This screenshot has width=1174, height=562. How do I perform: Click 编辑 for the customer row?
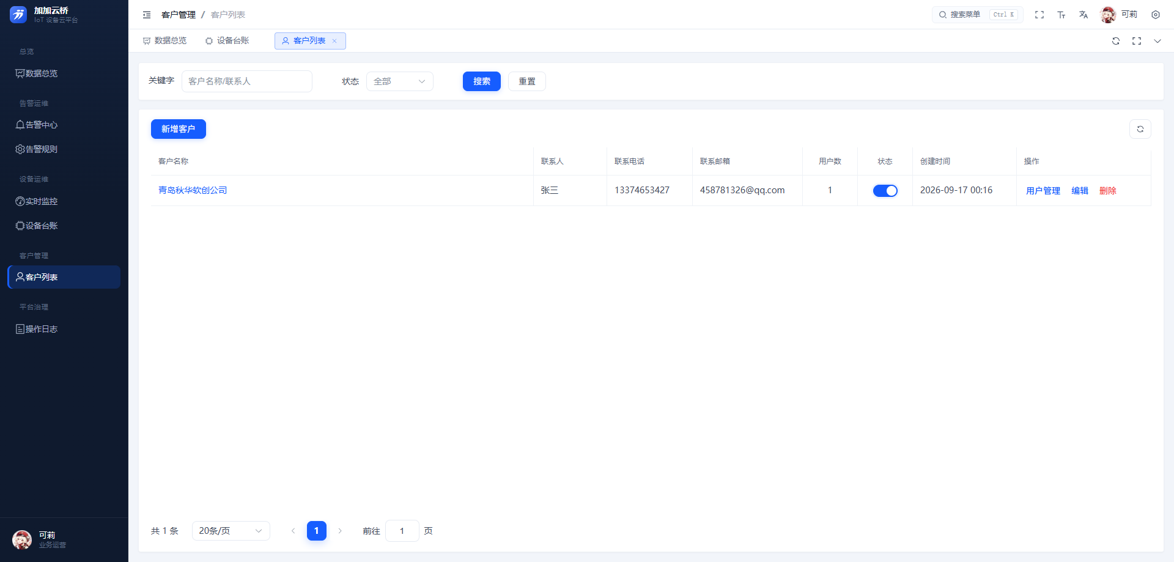pos(1080,191)
